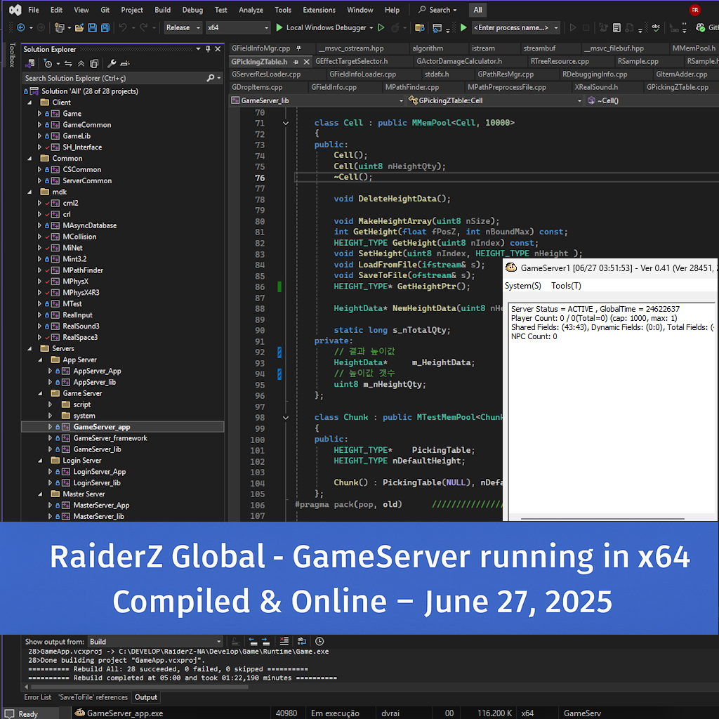Image resolution: width=719 pixels, height=719 pixels.
Task: Toggle Sync with Active Document icon
Action: [x=68, y=63]
